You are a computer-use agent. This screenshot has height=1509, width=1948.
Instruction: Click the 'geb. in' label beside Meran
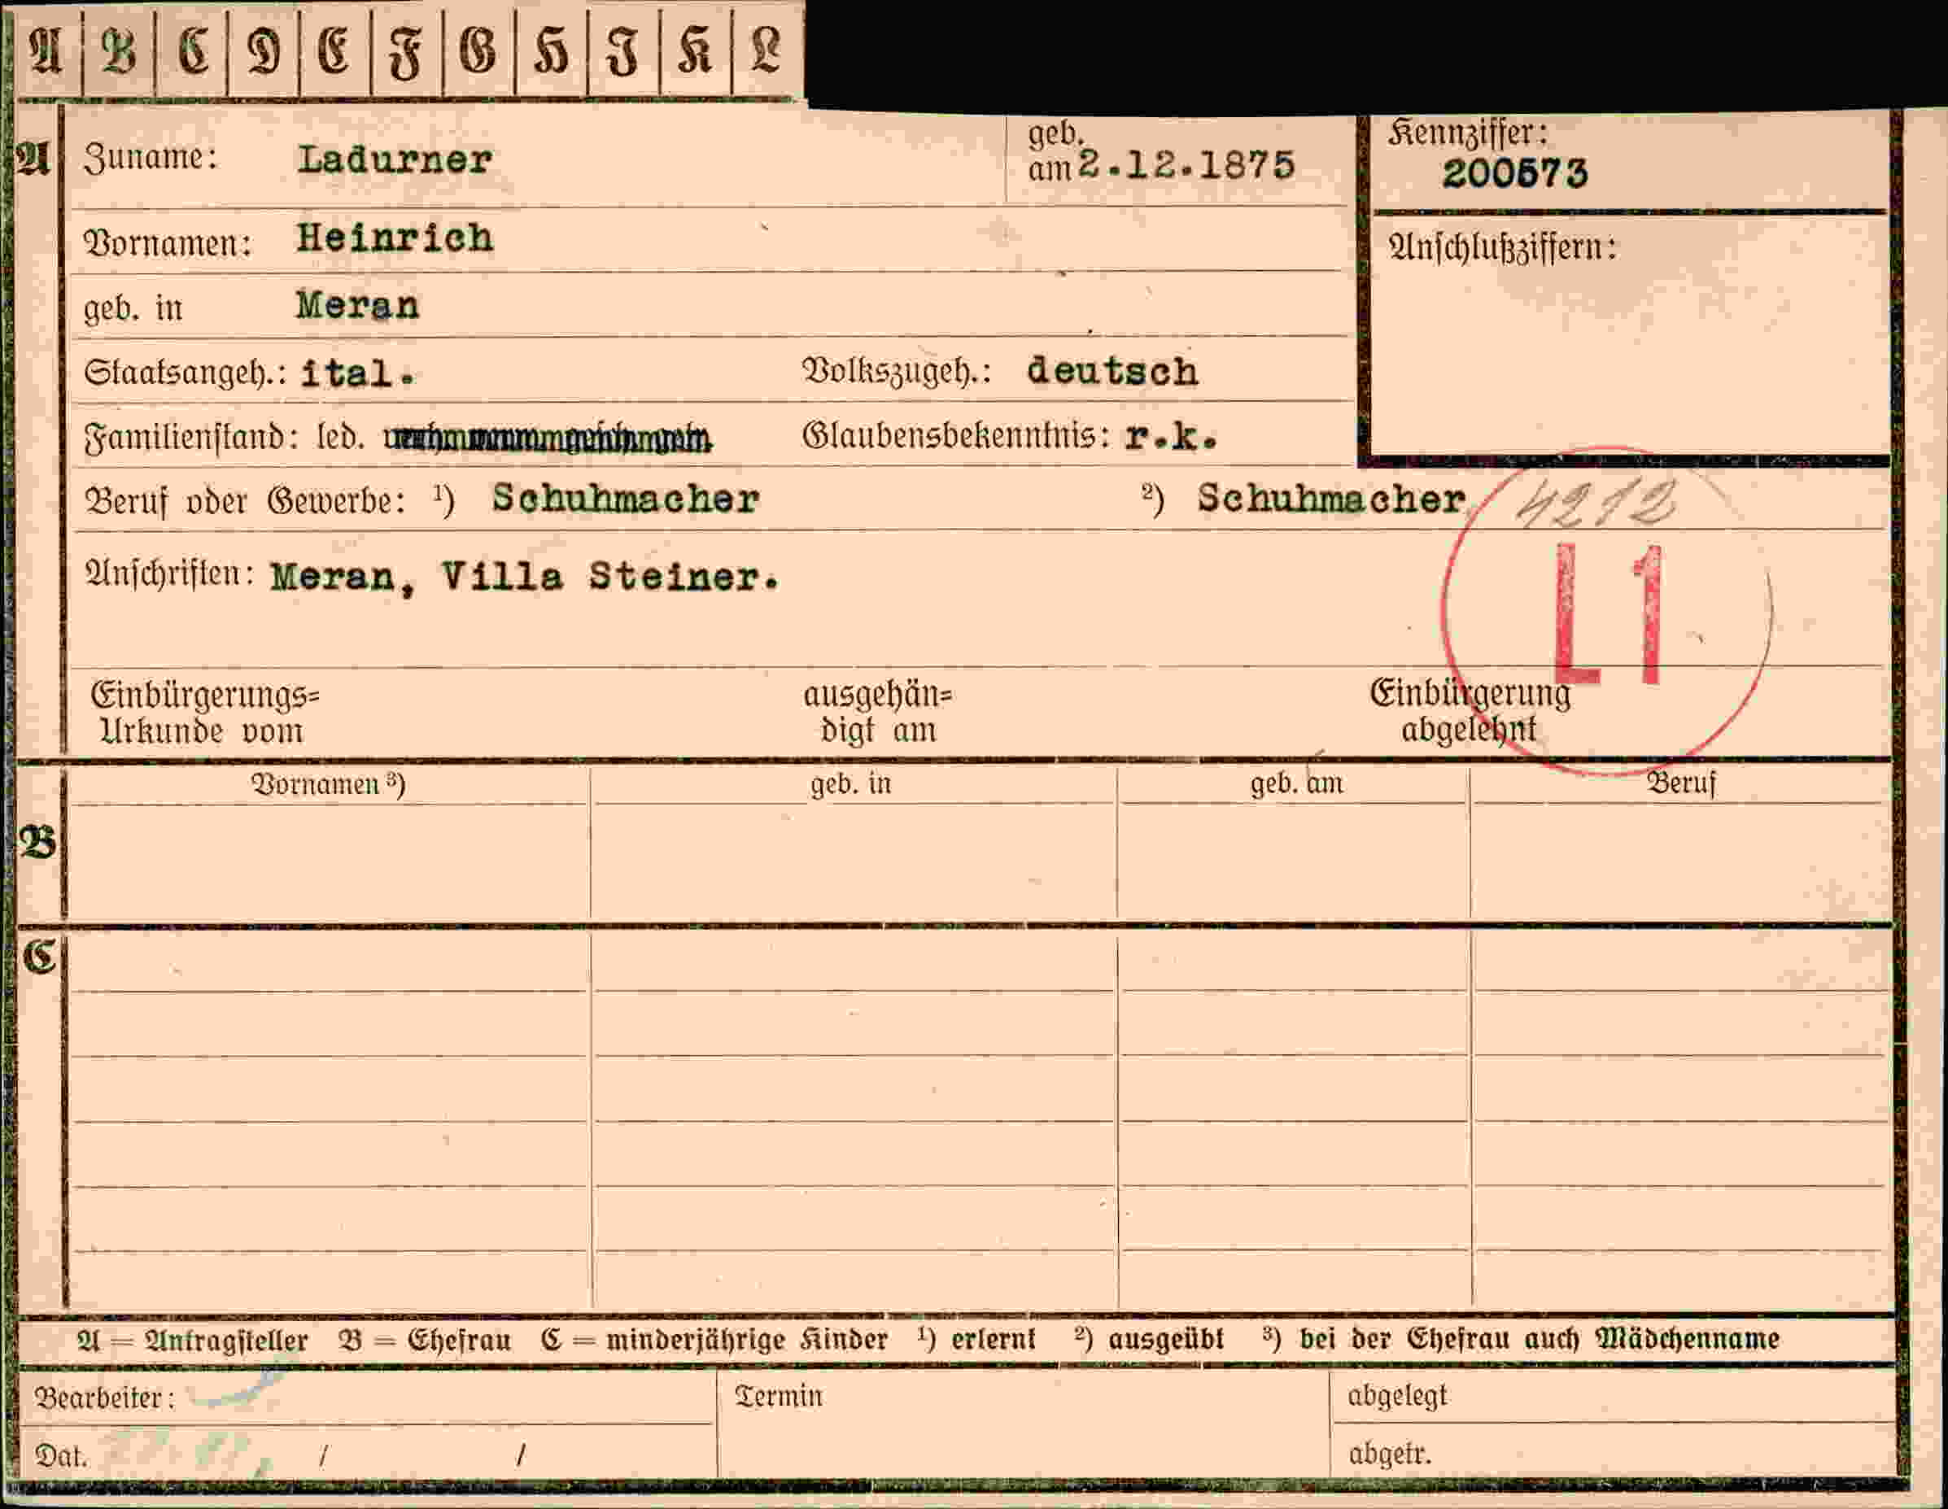[x=133, y=308]
